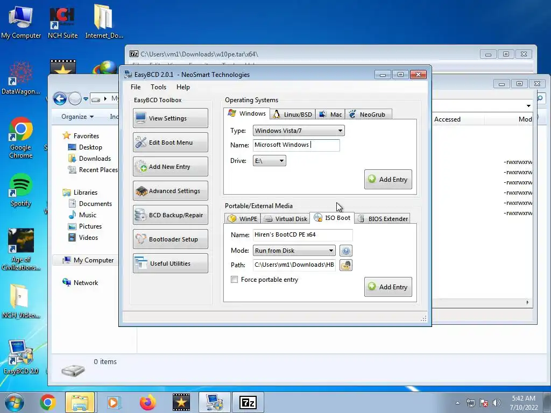Screen dimensions: 551x413
Task: Click the Hiren's BootCD PE x64 name field
Action: pyautogui.click(x=302, y=234)
